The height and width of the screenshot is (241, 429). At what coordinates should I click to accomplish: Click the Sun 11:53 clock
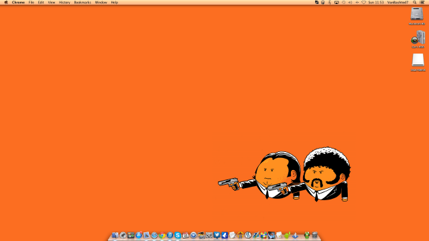[376, 3]
